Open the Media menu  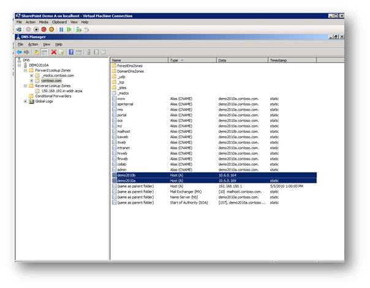(43, 22)
